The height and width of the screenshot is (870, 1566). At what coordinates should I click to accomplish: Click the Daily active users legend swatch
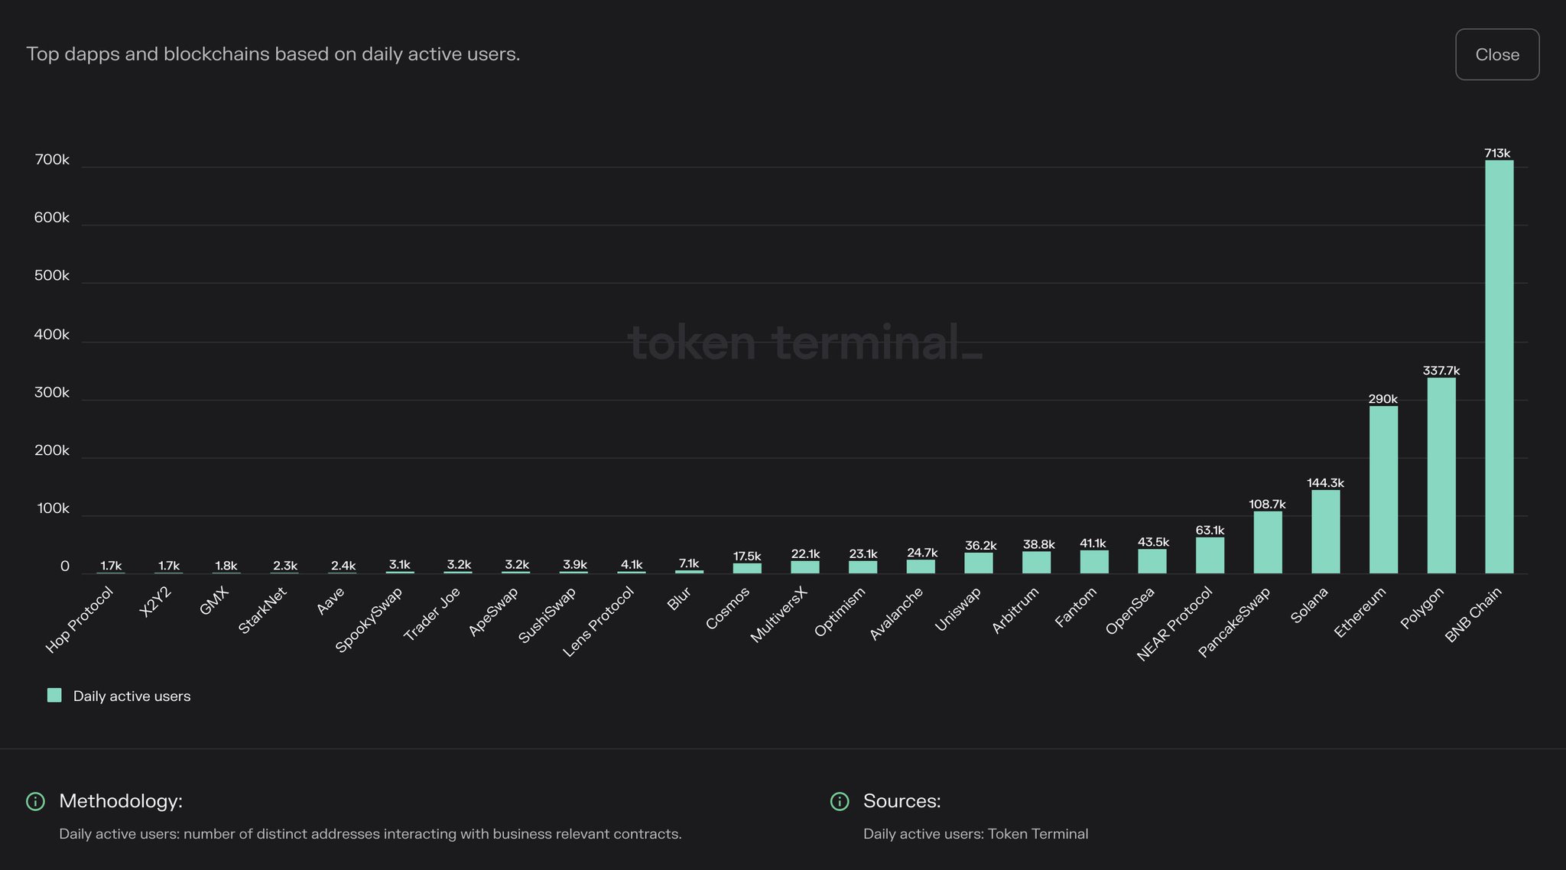point(54,696)
